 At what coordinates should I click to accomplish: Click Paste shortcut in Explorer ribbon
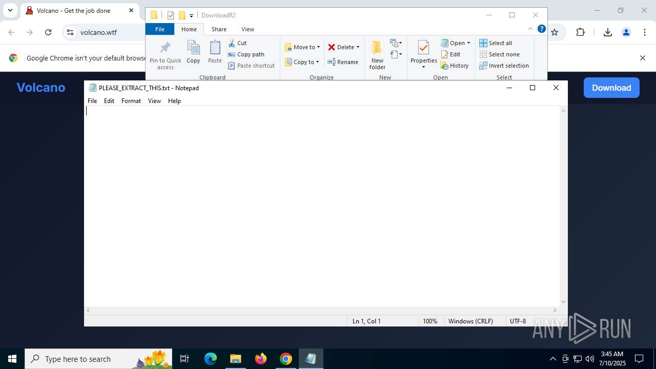tap(251, 66)
